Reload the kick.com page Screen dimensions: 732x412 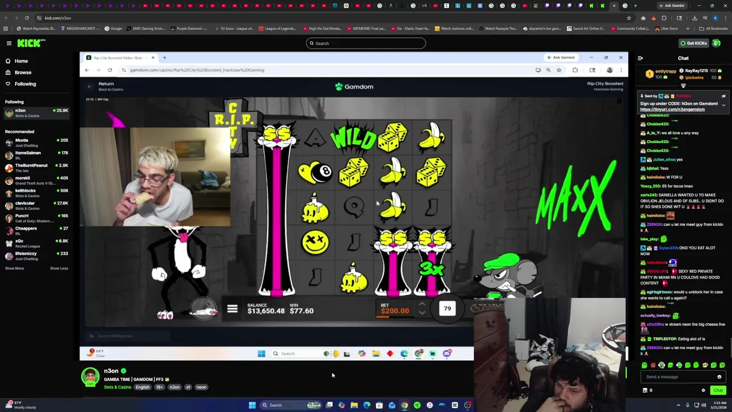click(26, 18)
